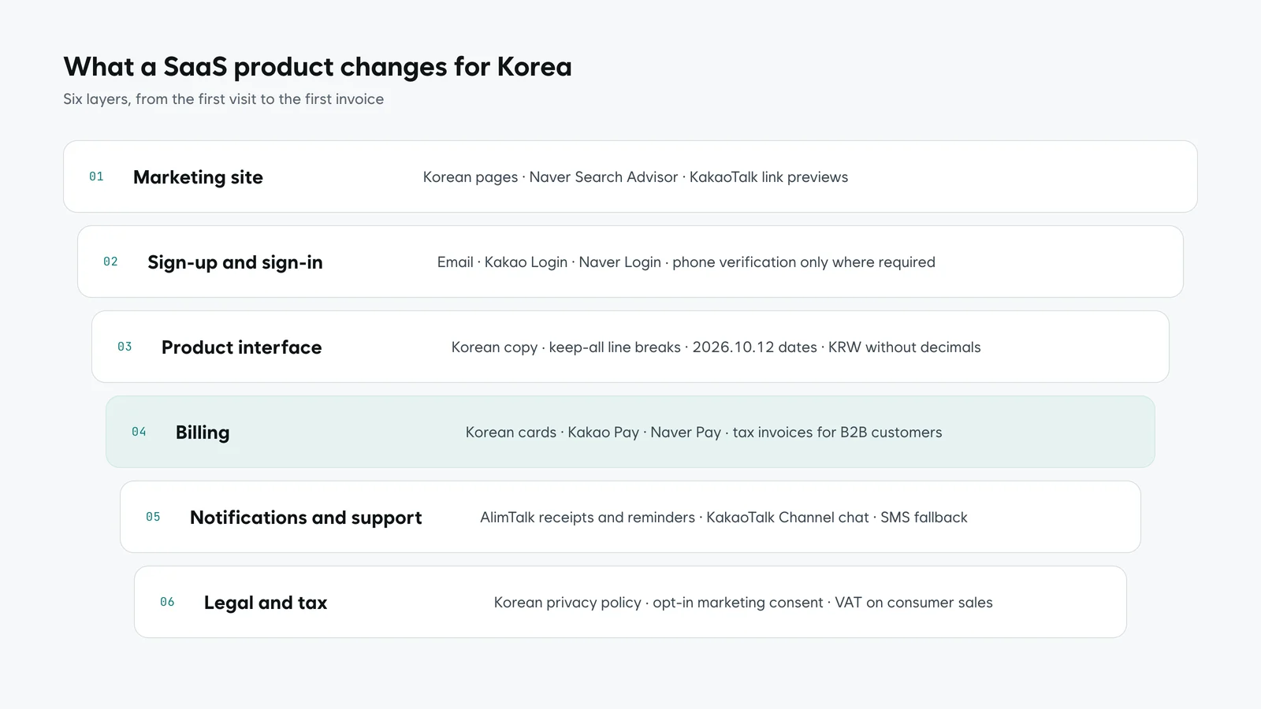
Task: Select the 'Notifications and support' heading
Action: coord(306,518)
